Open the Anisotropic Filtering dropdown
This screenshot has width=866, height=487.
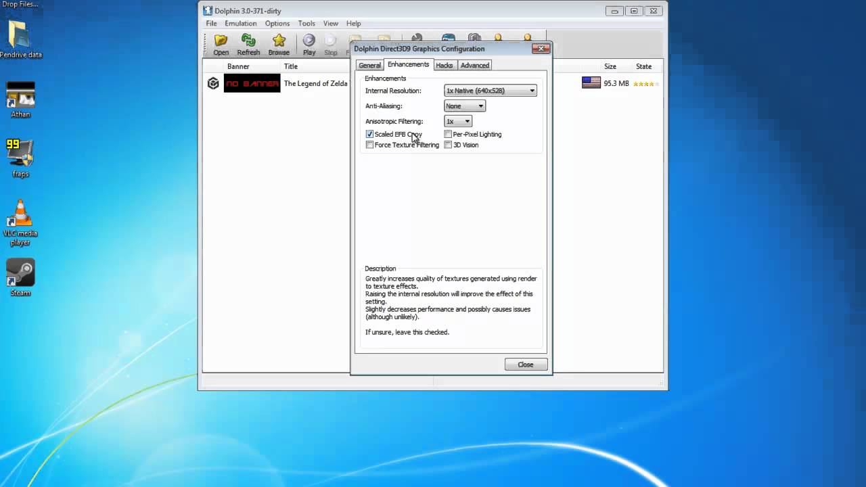point(458,122)
